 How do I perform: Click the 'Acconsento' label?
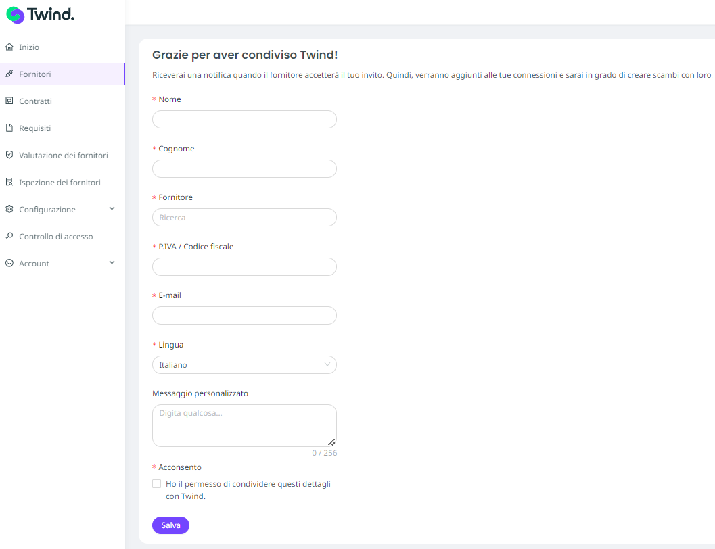click(x=180, y=467)
